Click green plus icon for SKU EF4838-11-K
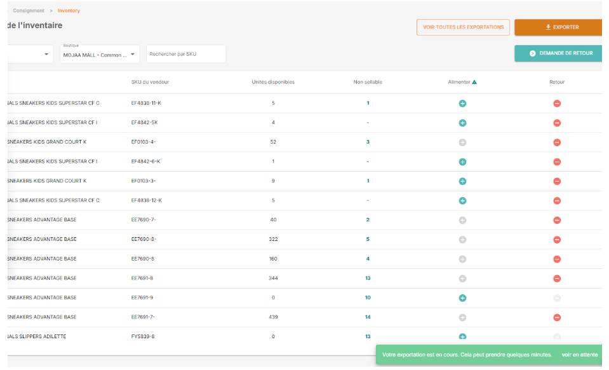This screenshot has height=370, width=609. point(462,104)
